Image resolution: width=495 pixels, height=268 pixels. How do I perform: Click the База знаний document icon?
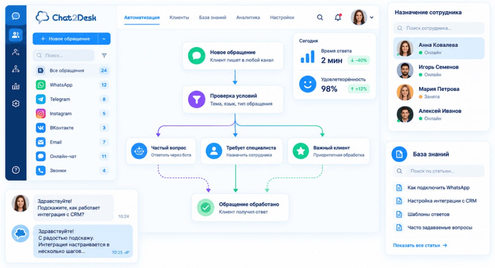point(399,154)
